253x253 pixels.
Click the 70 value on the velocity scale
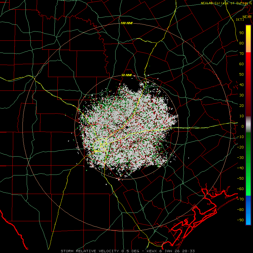tap(241, 54)
